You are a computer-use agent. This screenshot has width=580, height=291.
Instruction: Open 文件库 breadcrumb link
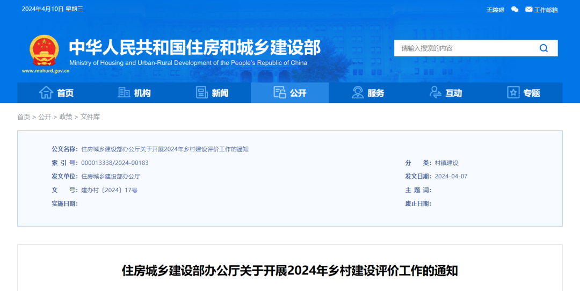tap(90, 117)
